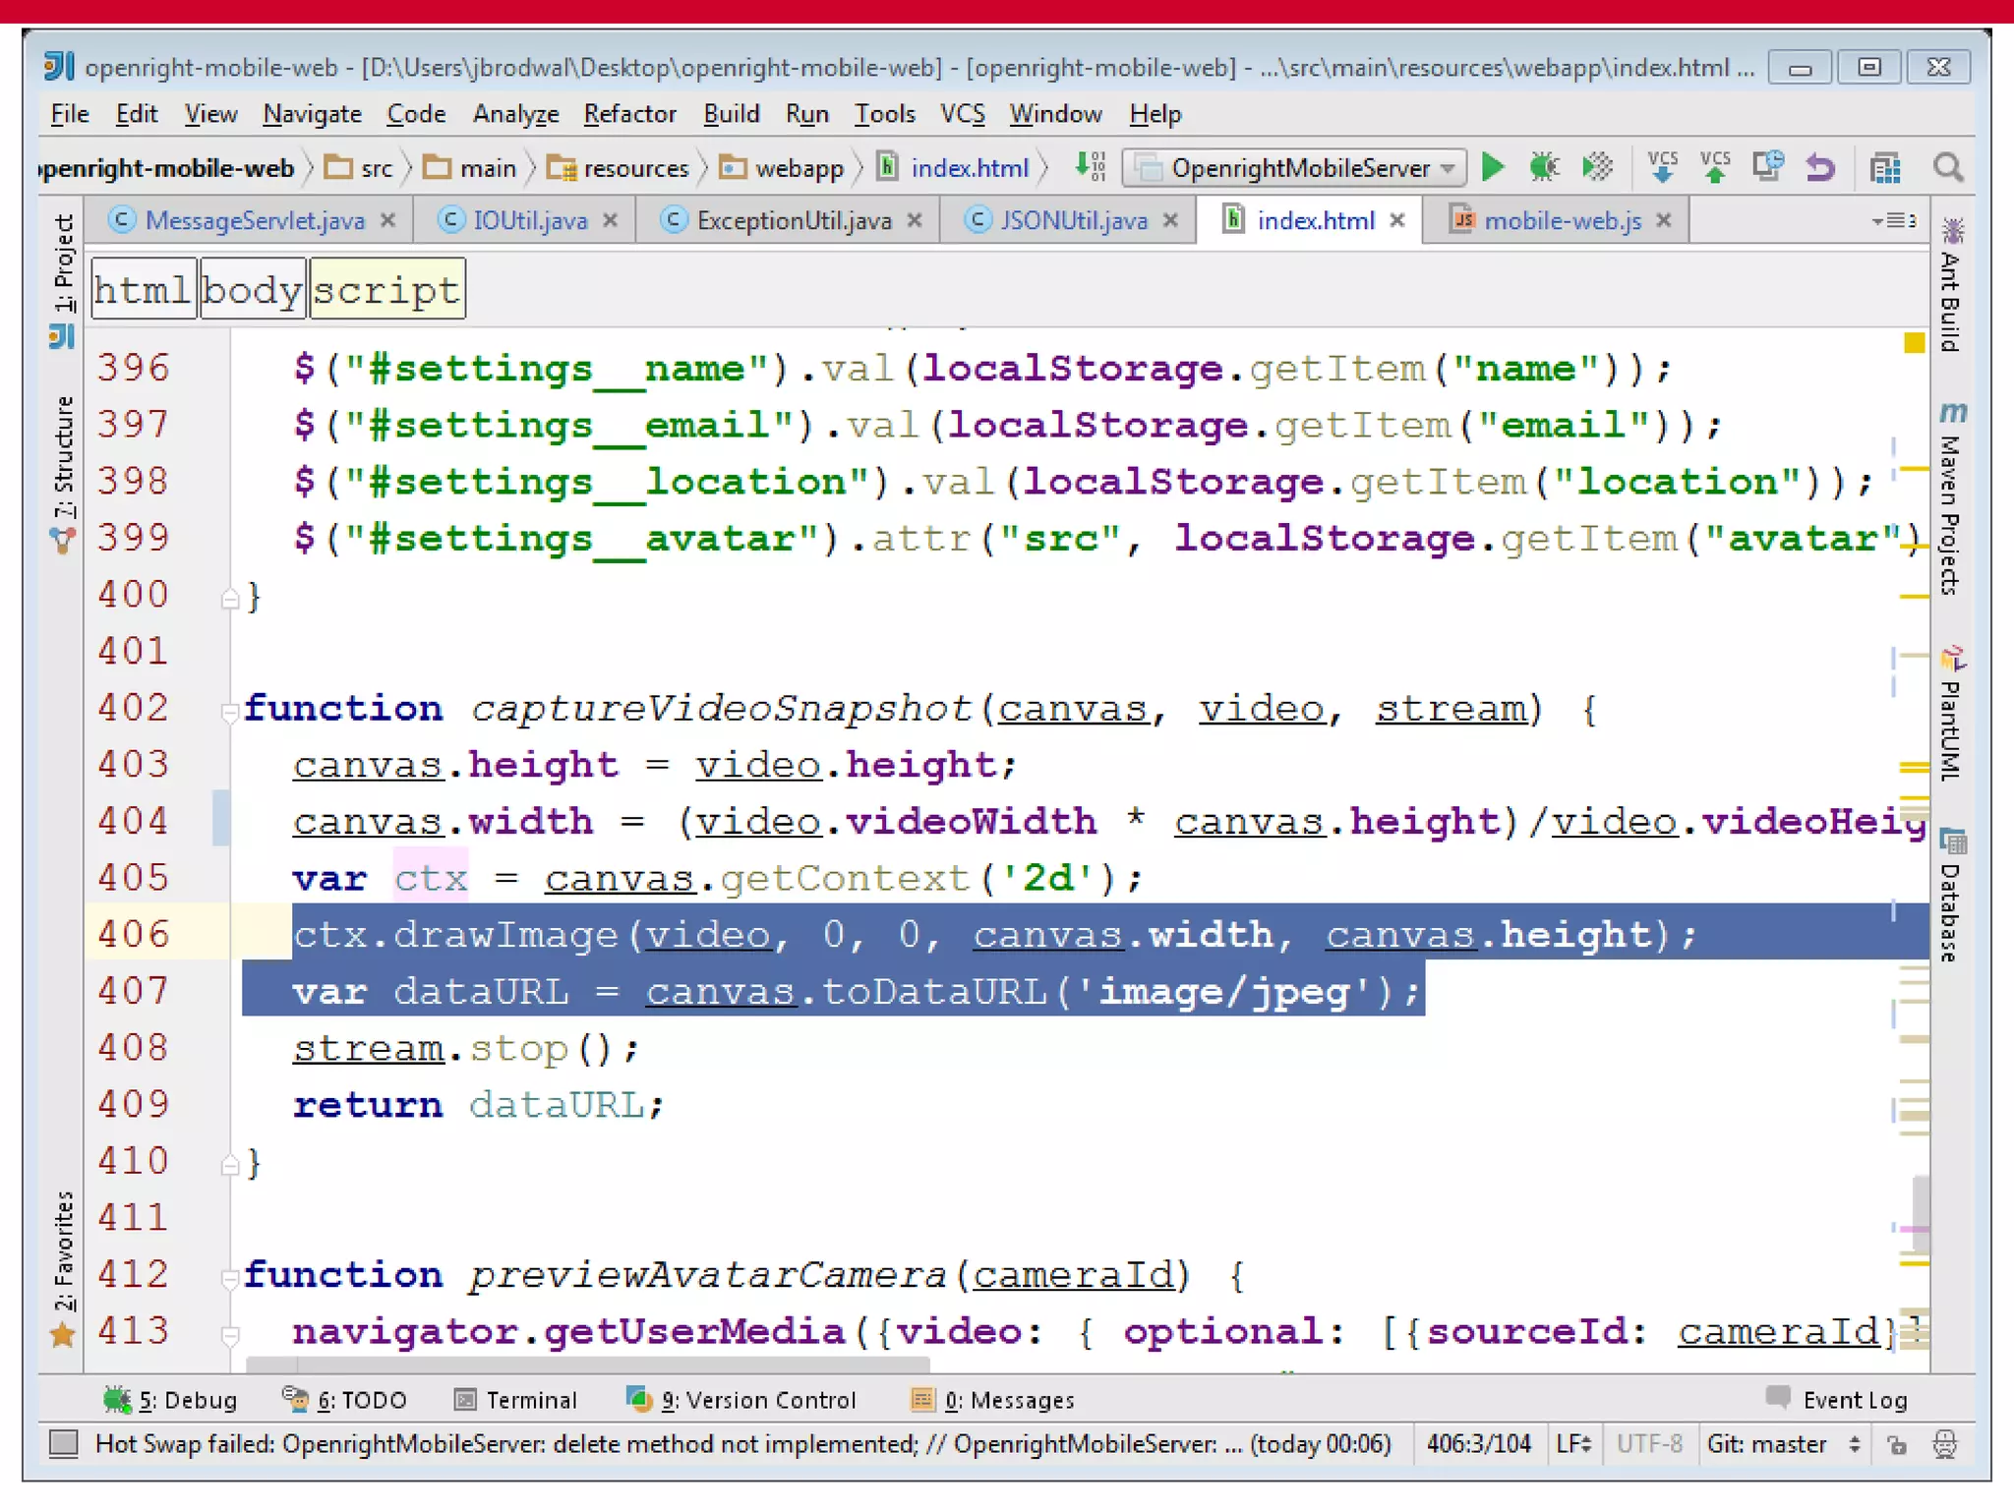The height and width of the screenshot is (1510, 2014).
Task: Click VCS Commit Changes icon
Action: coord(1715,167)
